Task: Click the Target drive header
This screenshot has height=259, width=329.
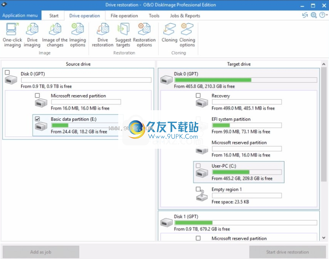Action: [239, 64]
